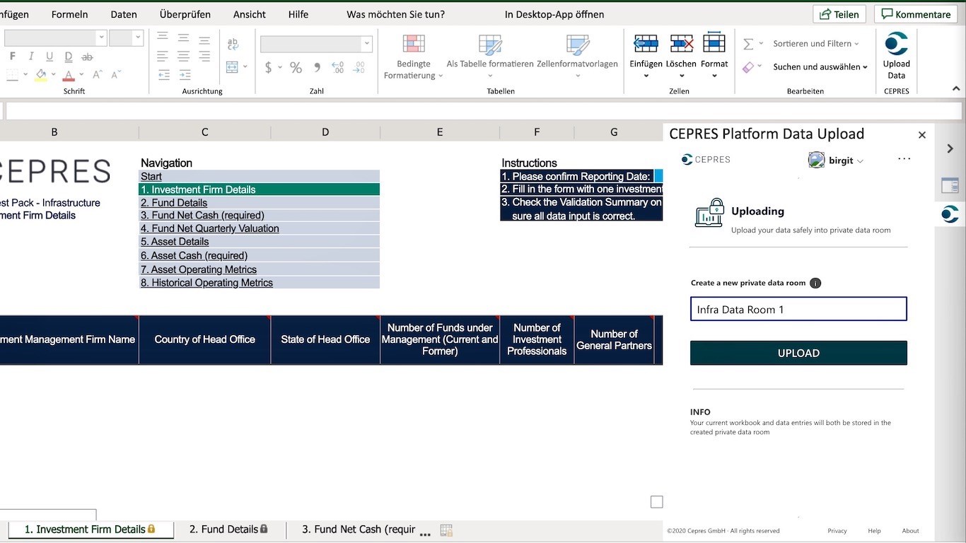Apply the currency number format
This screenshot has height=543, width=966.
(x=268, y=67)
